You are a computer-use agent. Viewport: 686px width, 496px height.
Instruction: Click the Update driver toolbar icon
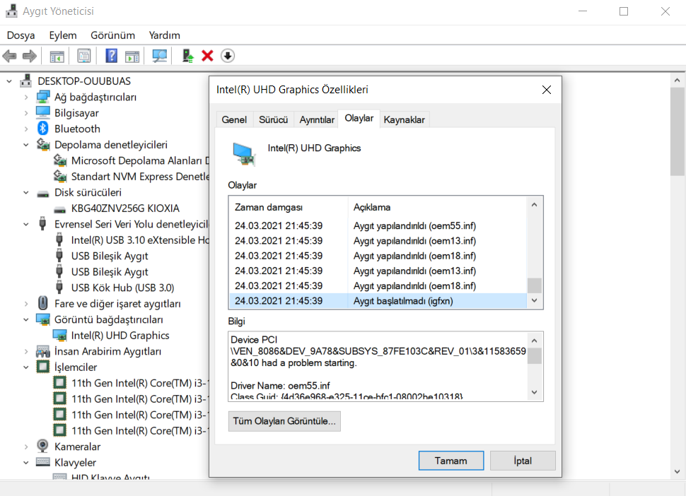tap(187, 55)
